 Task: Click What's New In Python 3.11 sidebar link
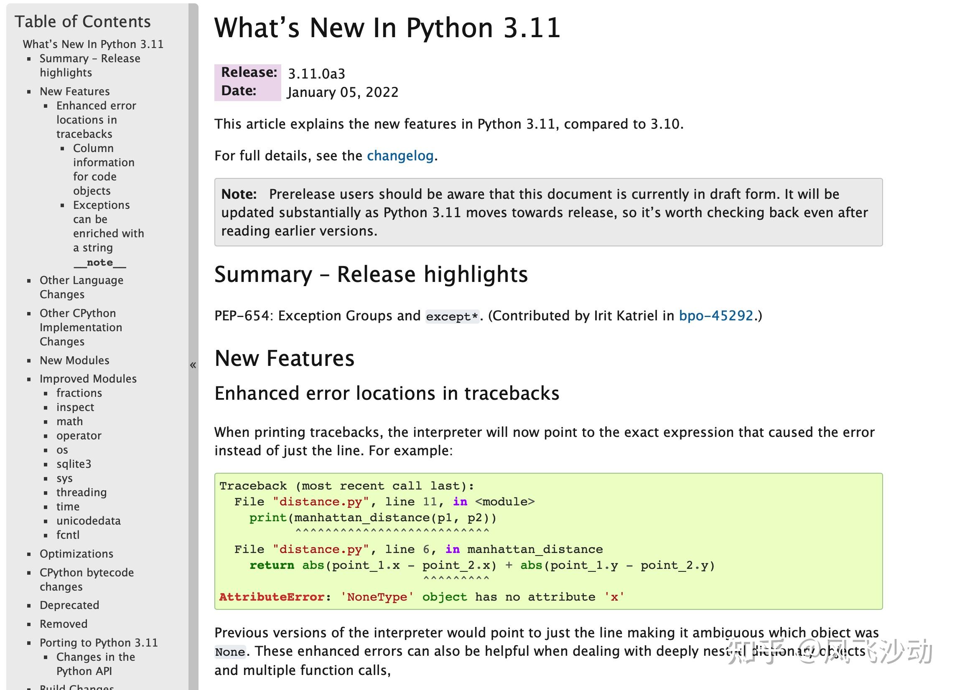point(93,44)
